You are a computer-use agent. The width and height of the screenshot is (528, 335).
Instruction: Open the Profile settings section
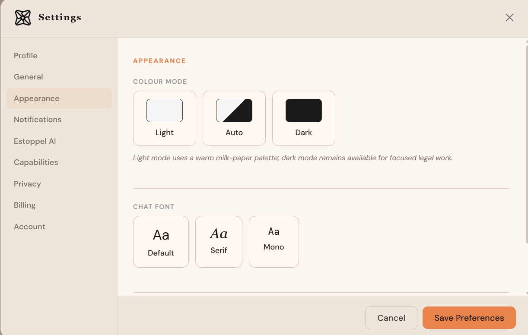click(x=59, y=56)
